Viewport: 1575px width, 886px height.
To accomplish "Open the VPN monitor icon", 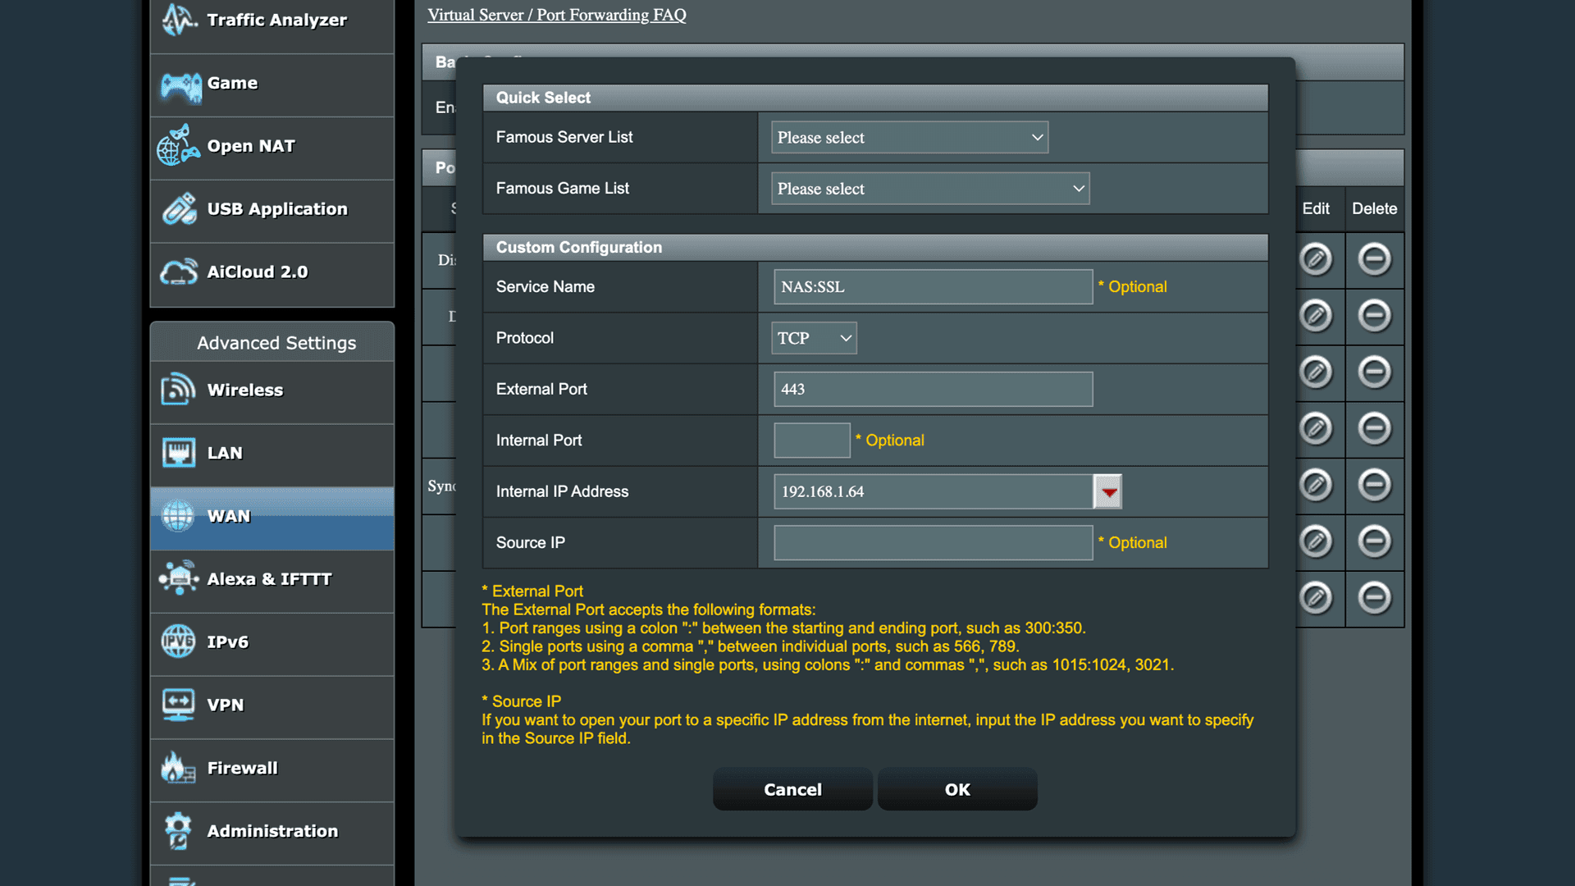I will pos(178,705).
